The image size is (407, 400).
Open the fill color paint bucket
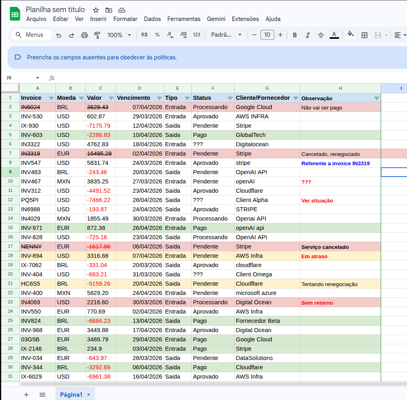(x=351, y=35)
